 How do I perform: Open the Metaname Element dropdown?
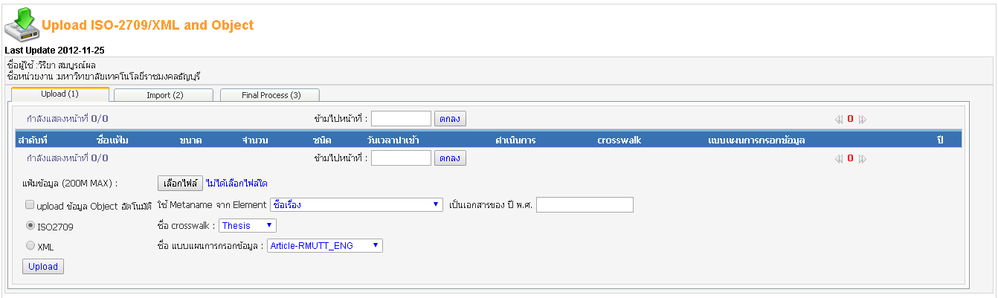tap(357, 205)
